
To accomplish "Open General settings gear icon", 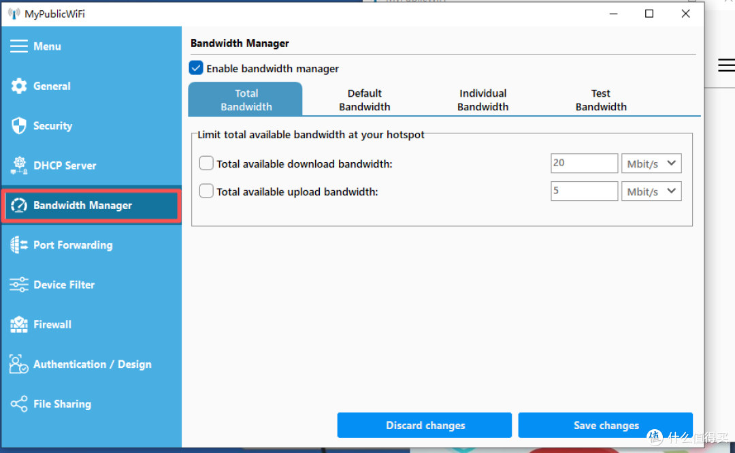I will click(x=19, y=86).
